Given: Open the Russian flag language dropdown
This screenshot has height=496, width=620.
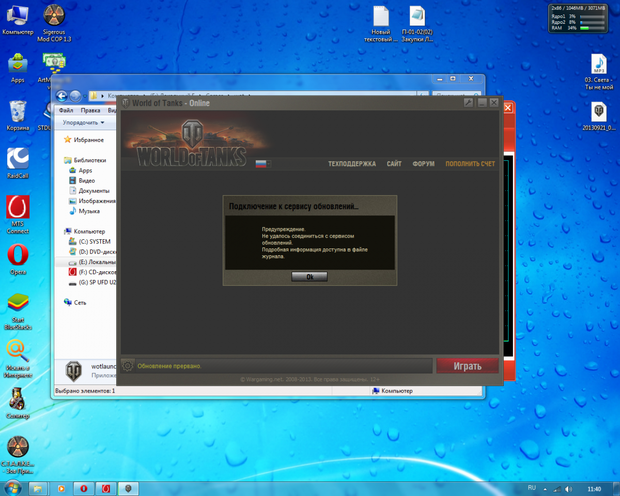Looking at the screenshot, I should pos(263,164).
